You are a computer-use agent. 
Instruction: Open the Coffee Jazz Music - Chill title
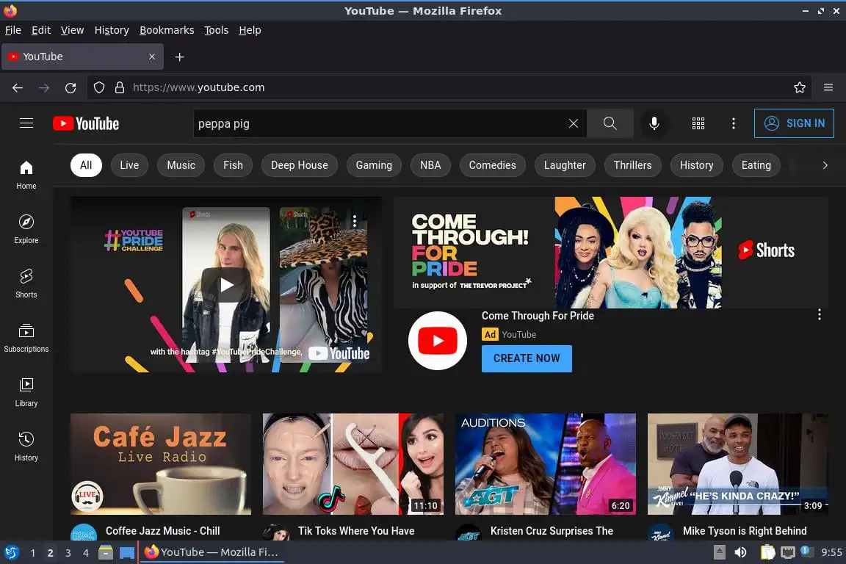(x=163, y=531)
